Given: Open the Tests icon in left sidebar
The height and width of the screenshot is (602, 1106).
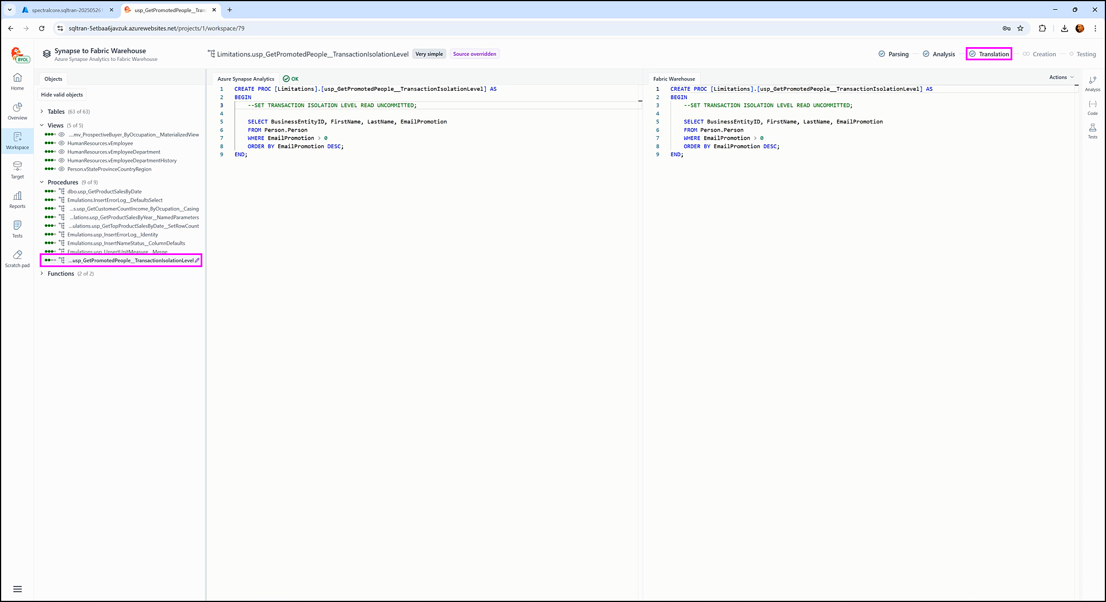Looking at the screenshot, I should tap(17, 229).
